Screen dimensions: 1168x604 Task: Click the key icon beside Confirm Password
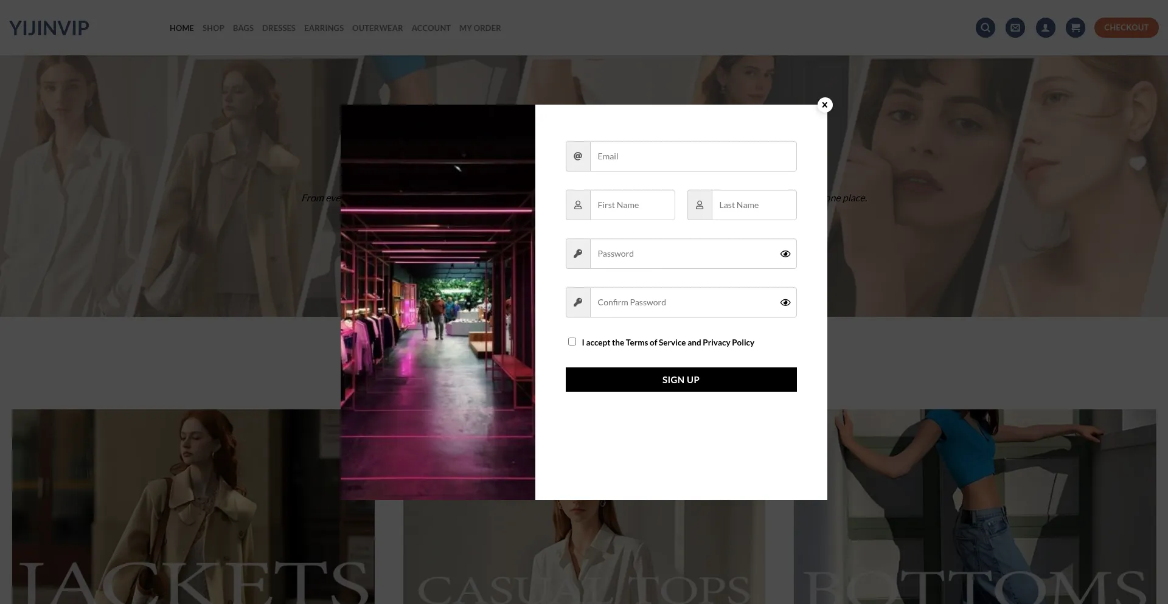click(578, 302)
